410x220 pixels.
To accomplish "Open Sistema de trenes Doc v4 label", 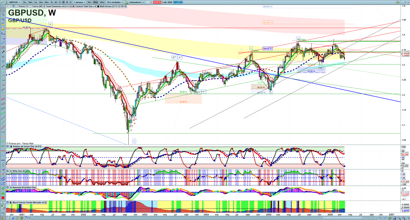I will 27,147.
